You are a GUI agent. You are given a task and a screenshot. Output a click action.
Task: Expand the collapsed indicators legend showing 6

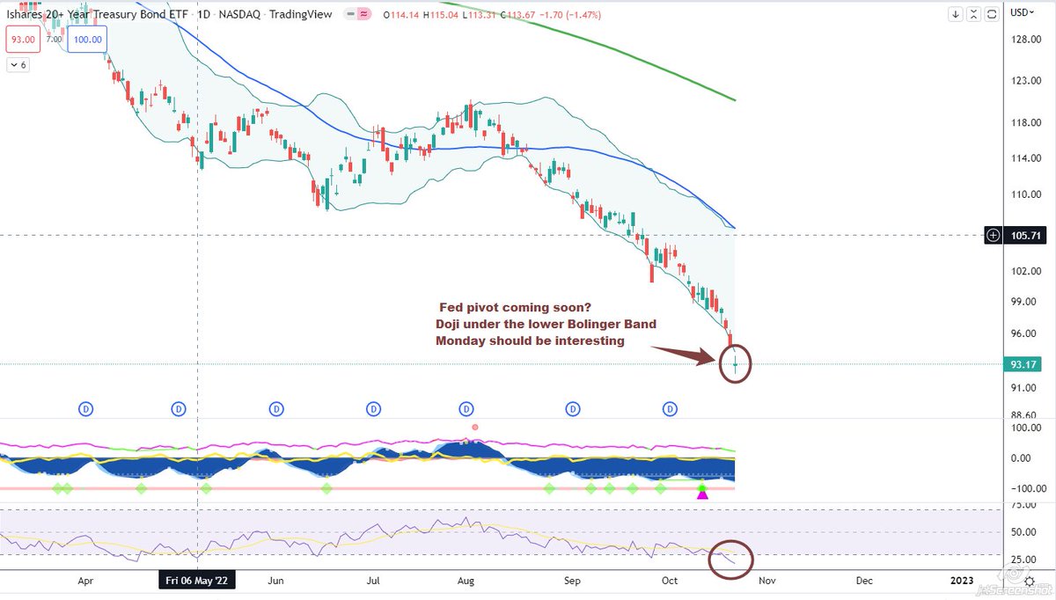[18, 64]
